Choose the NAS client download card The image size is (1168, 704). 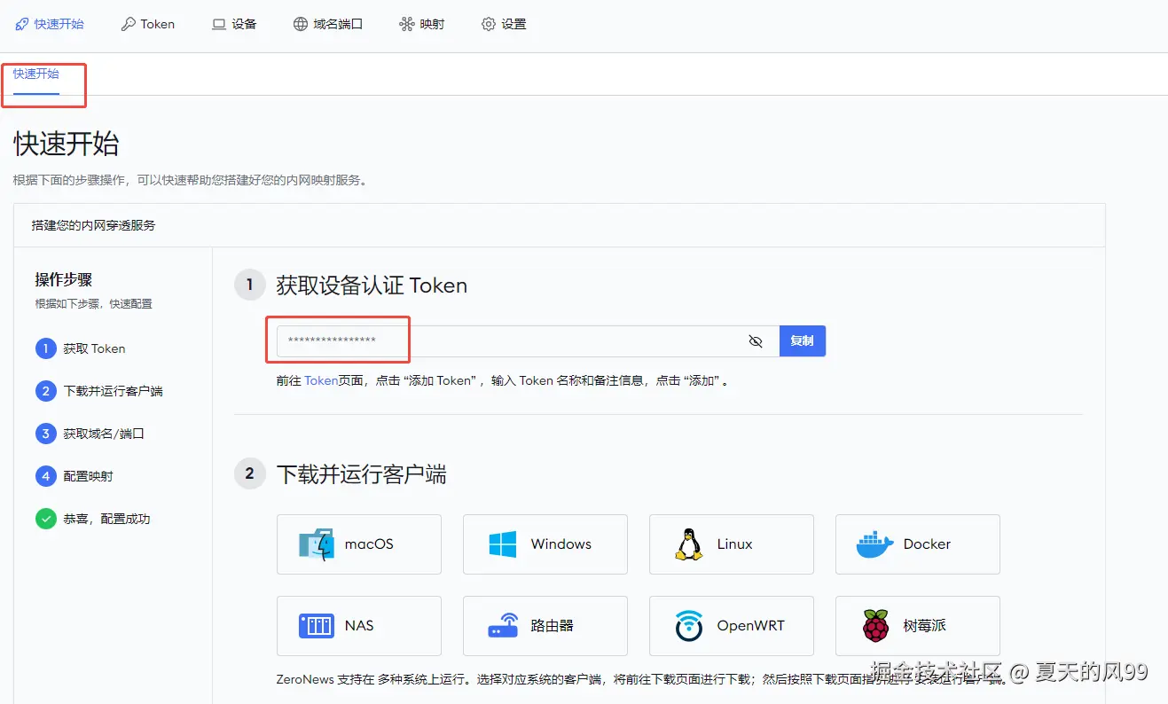pyautogui.click(x=359, y=626)
